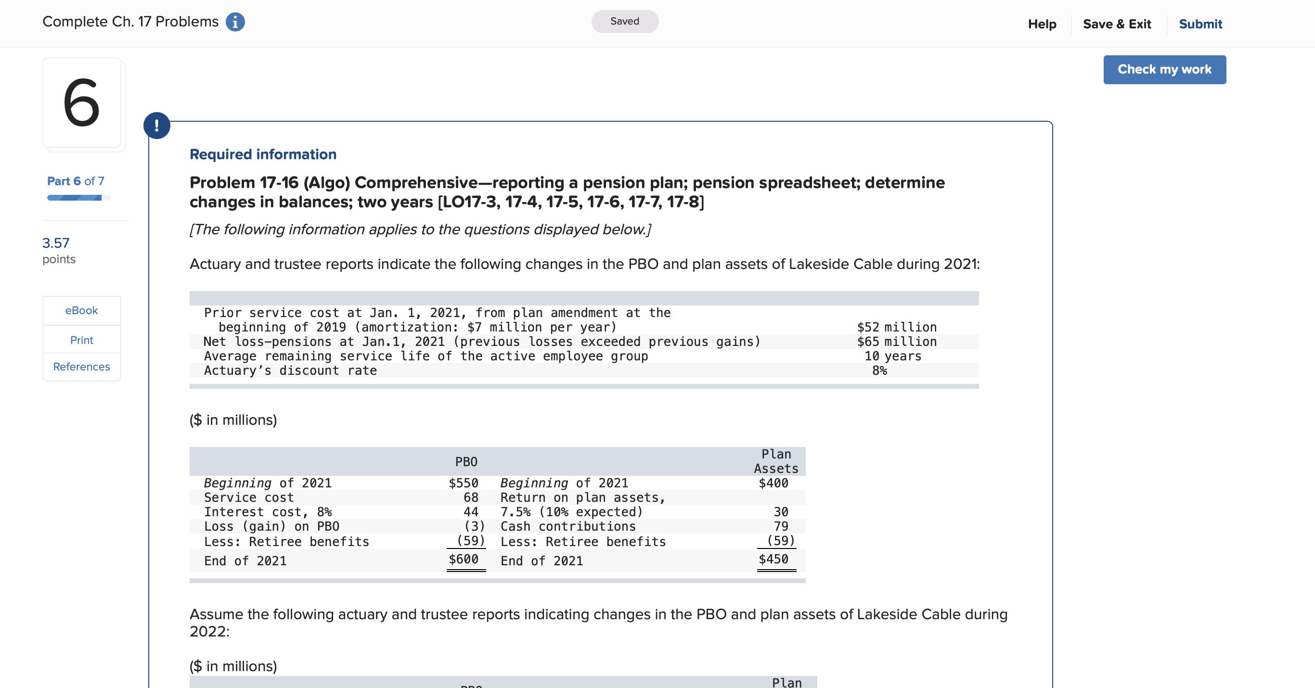The image size is (1315, 688).
Task: Choose Save & Exit in the header
Action: [1116, 24]
